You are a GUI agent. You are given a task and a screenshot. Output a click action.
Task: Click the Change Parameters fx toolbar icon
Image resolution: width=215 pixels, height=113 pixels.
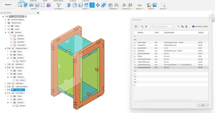pos(92,5)
